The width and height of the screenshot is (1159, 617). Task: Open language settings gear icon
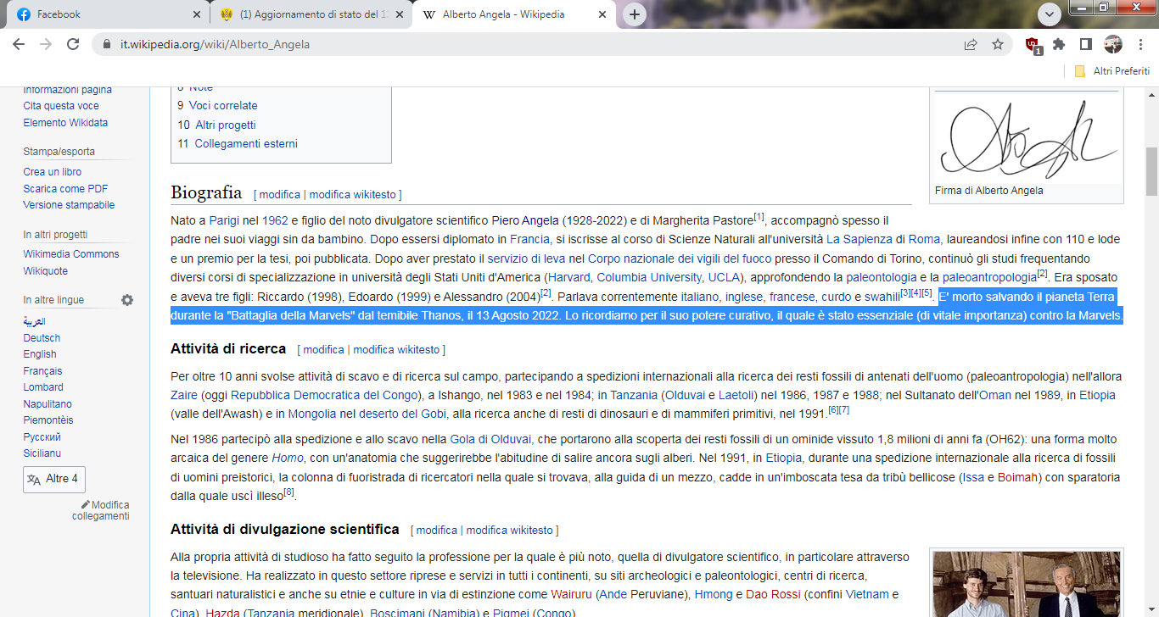click(x=127, y=300)
